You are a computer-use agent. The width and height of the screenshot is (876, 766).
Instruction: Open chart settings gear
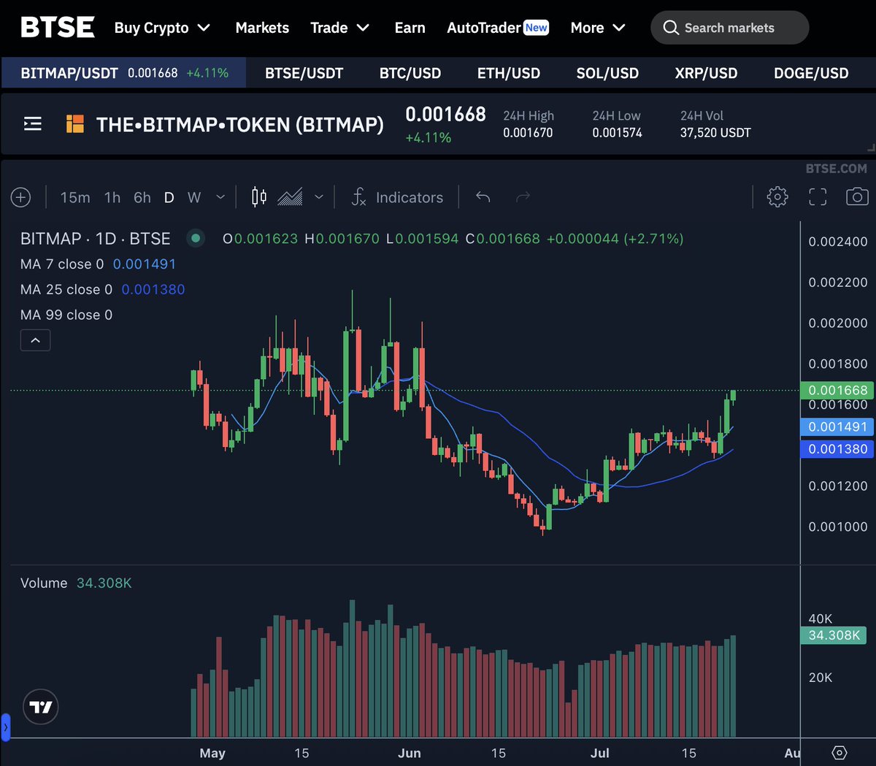pos(777,196)
